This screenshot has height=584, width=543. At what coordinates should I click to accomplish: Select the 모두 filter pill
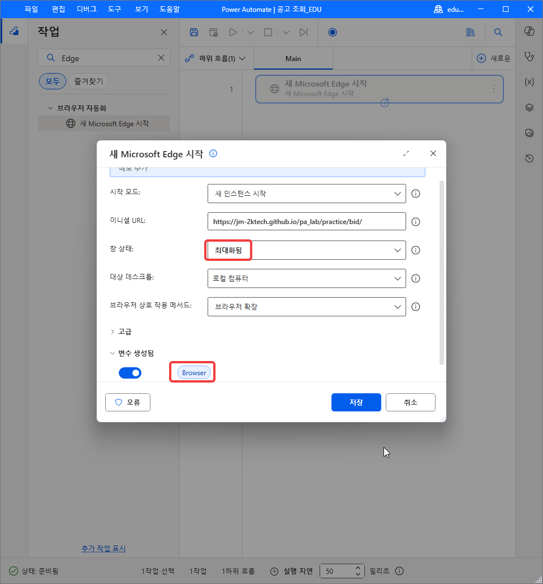(x=53, y=81)
